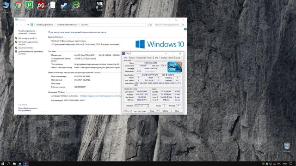Viewport: 296px width, 166px height.
Task: Click the Intel Core i5 logo in CPU-Z
Action: tap(175, 67)
